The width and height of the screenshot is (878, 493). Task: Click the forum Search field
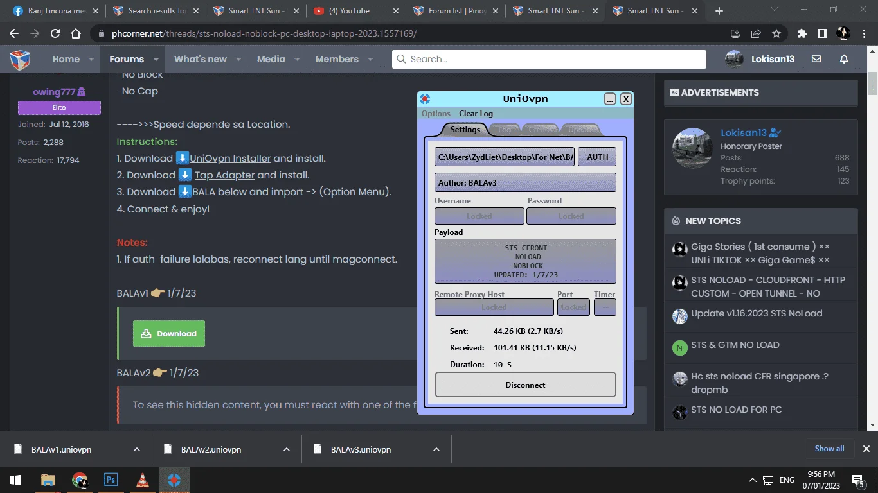[550, 59]
